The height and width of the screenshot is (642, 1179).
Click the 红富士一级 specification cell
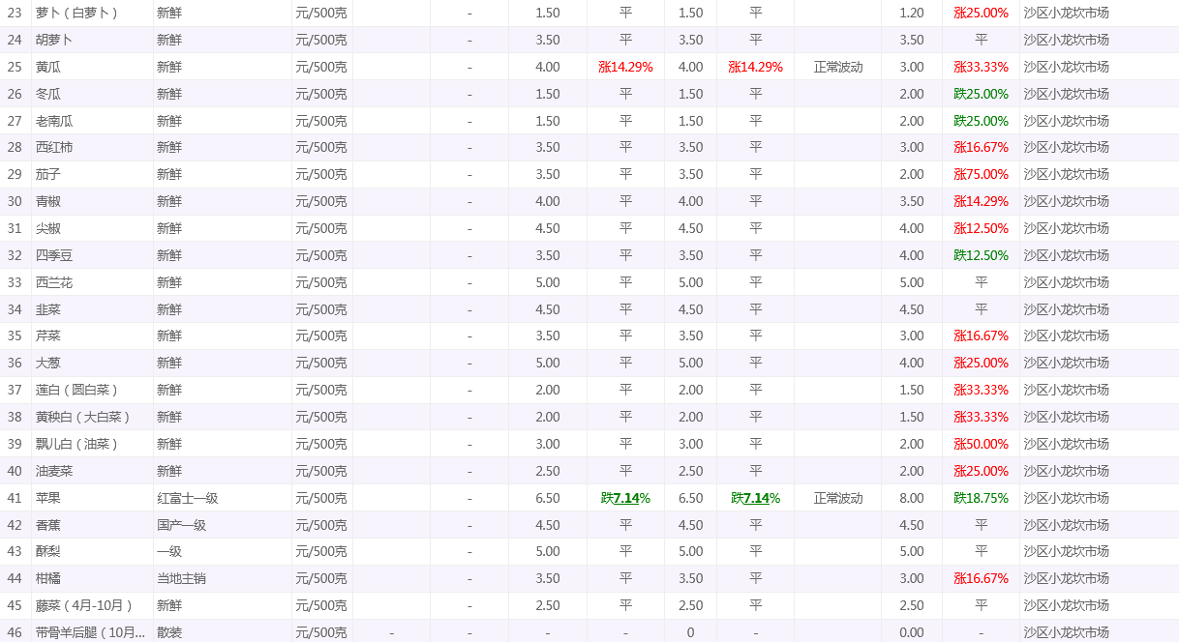188,498
